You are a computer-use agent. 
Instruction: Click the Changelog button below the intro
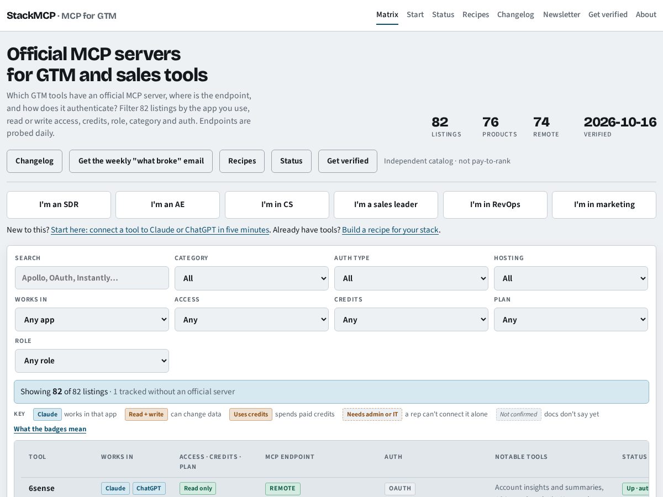tap(34, 161)
